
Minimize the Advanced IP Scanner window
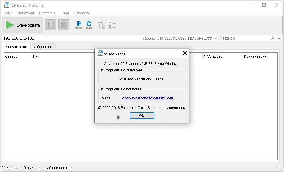252,5
